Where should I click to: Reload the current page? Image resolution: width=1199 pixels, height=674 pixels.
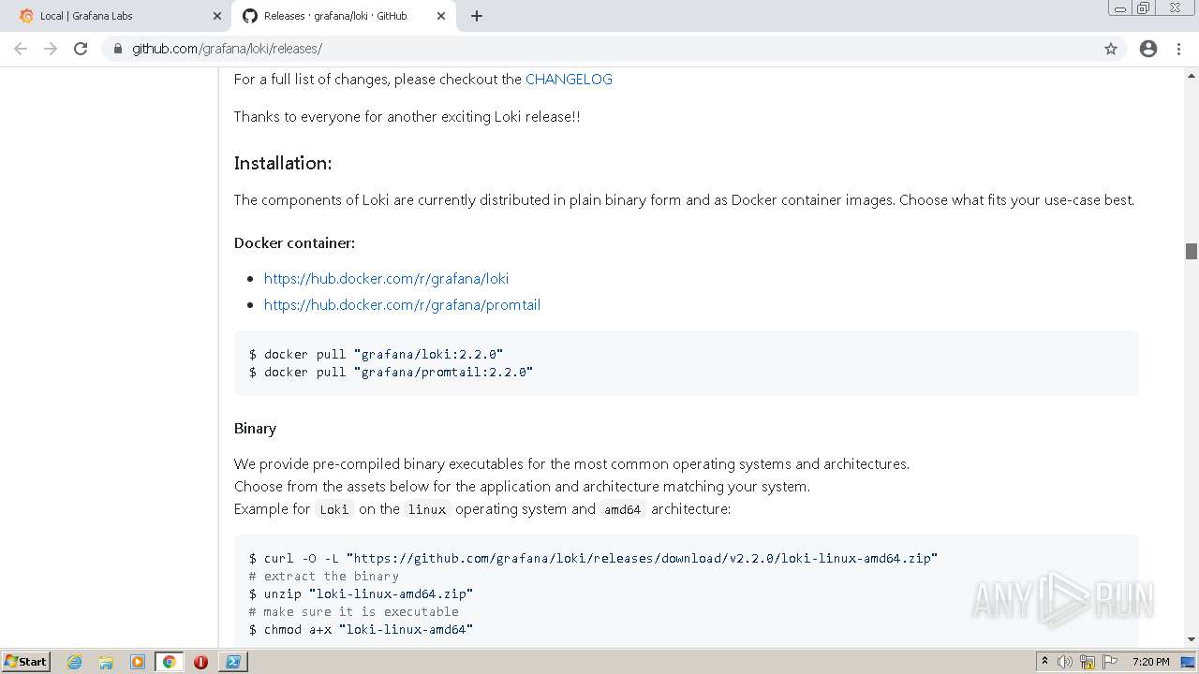click(x=81, y=49)
